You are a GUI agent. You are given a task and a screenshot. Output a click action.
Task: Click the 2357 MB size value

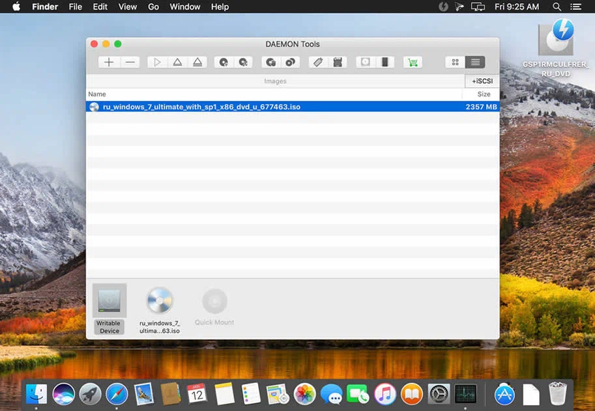(481, 107)
